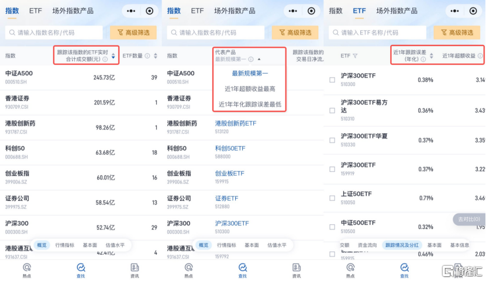Select 资金流向 chip in right ETF screen

[367, 245]
